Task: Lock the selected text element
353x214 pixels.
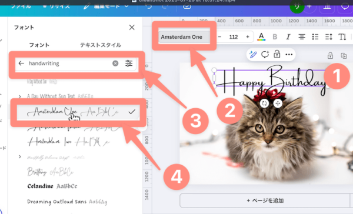Action: click(277, 55)
